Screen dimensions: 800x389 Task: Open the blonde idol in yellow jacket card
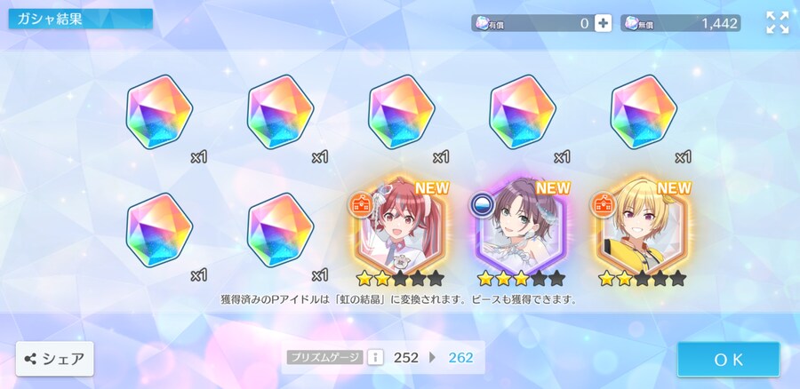pyautogui.click(x=643, y=226)
